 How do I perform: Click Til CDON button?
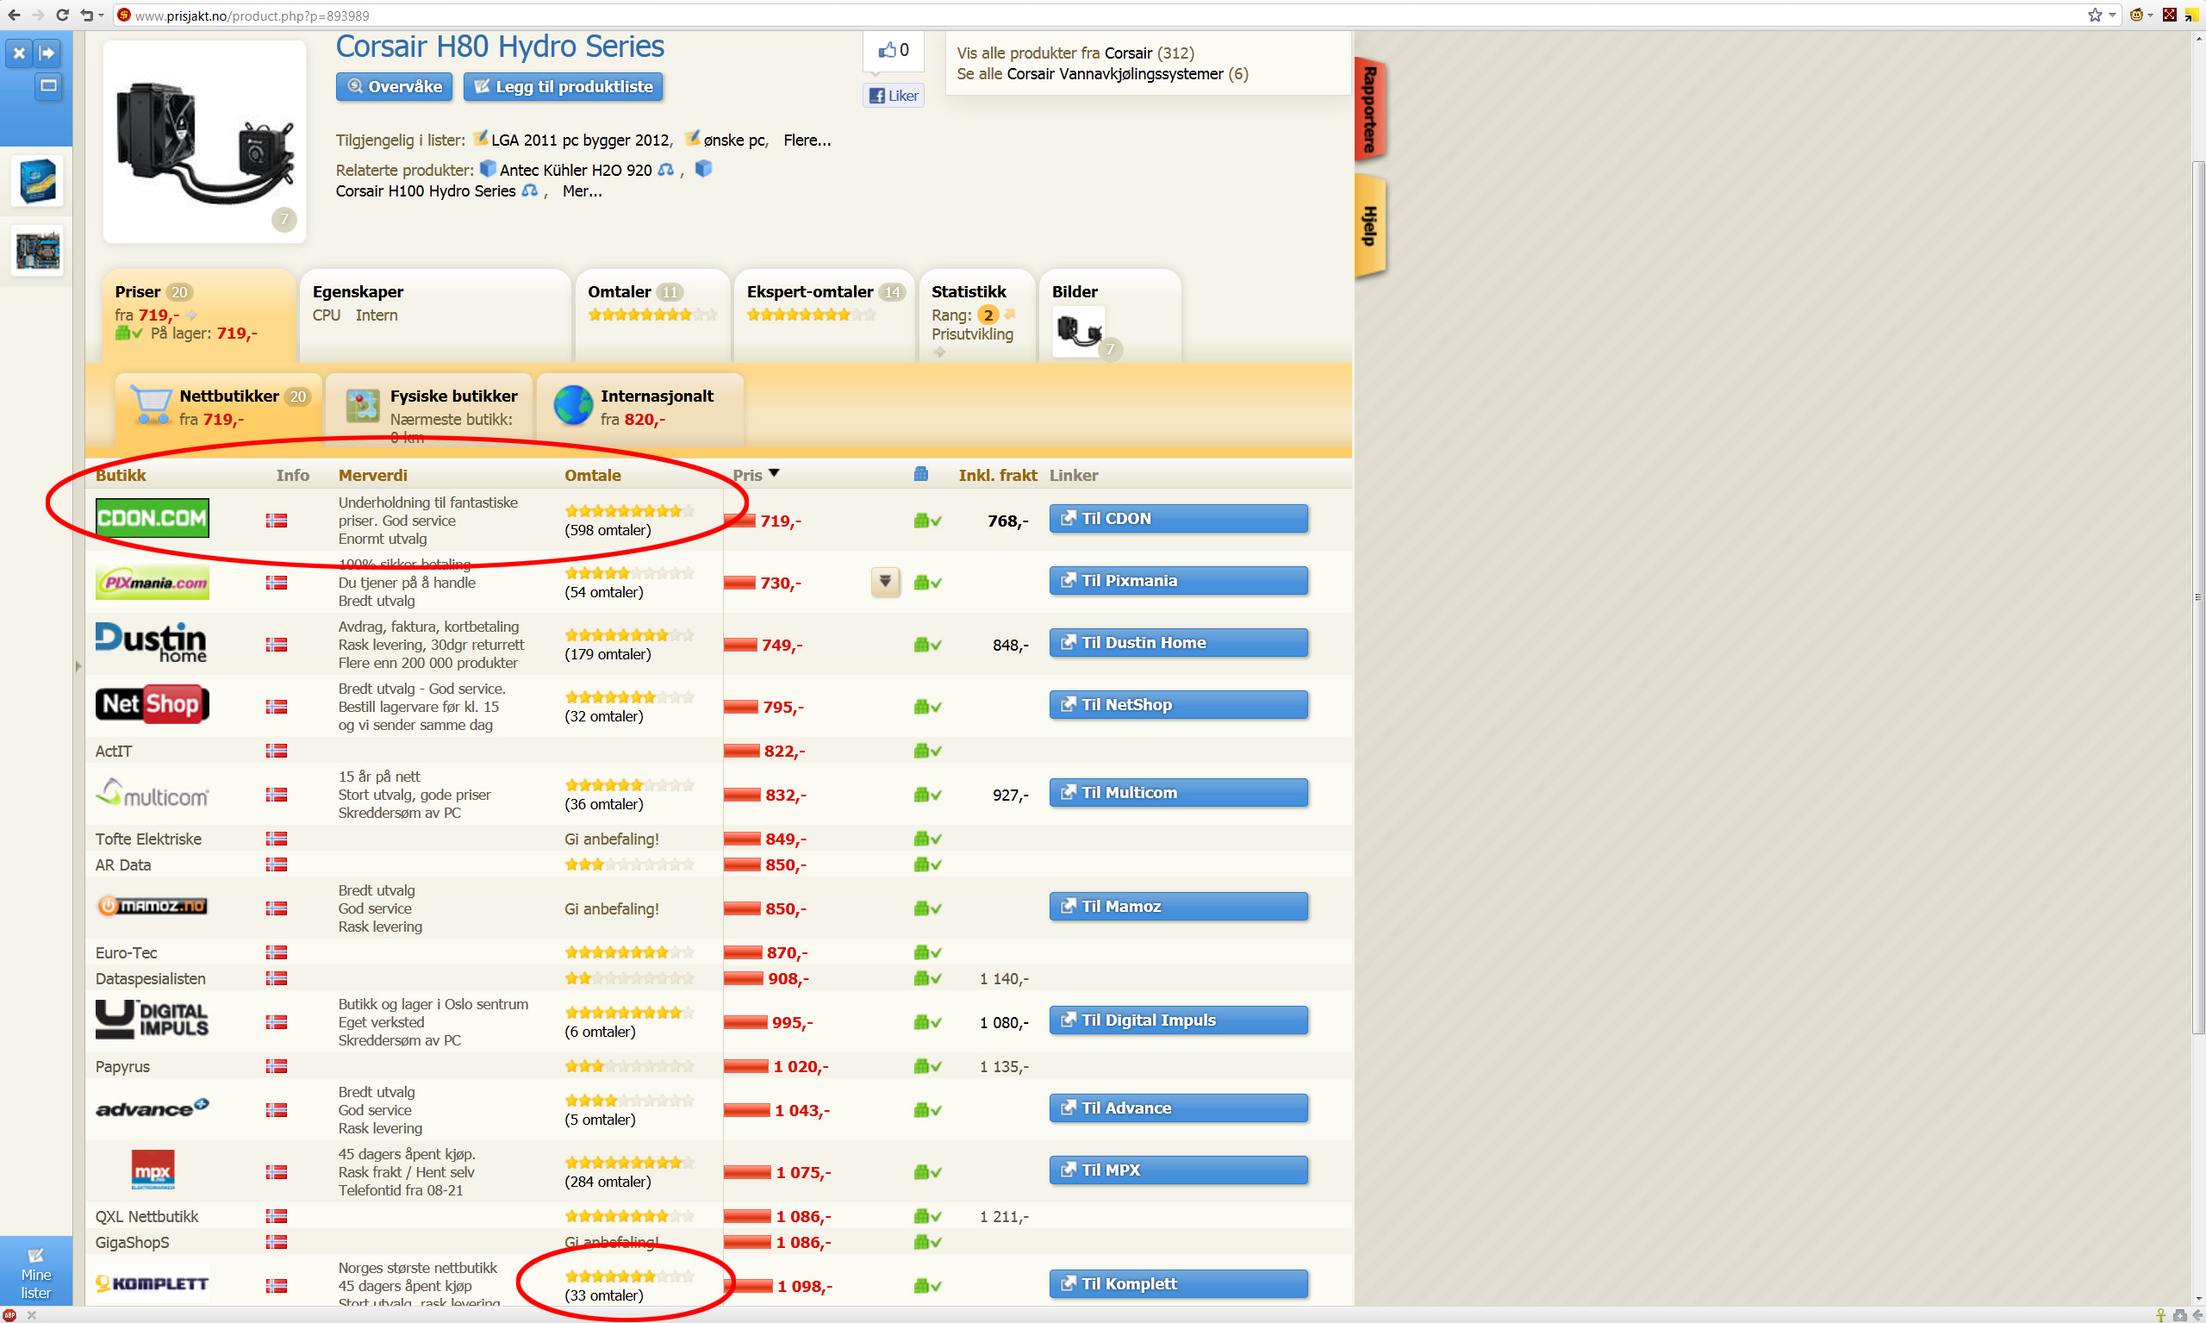(1178, 519)
